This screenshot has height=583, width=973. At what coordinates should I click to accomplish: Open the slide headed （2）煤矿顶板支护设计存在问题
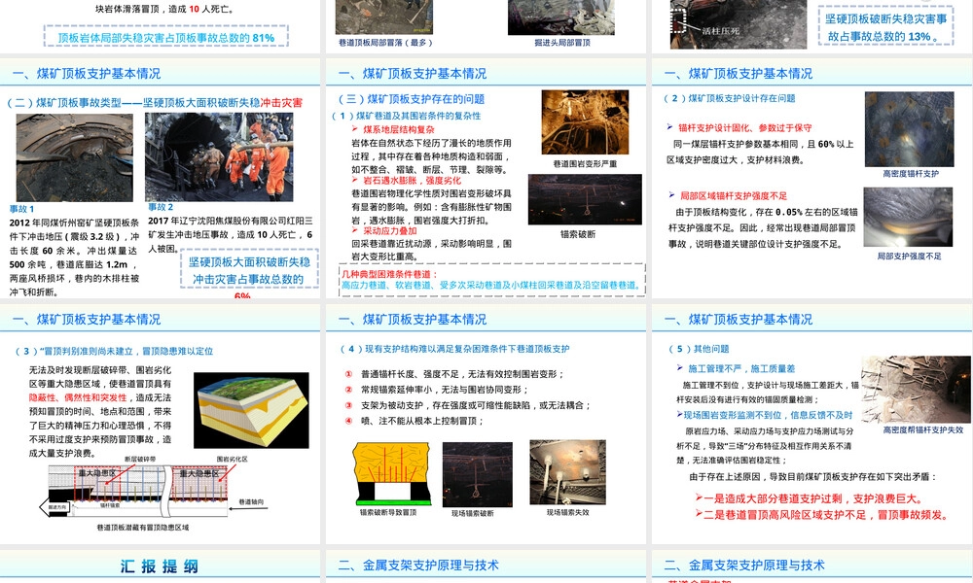[812, 179]
